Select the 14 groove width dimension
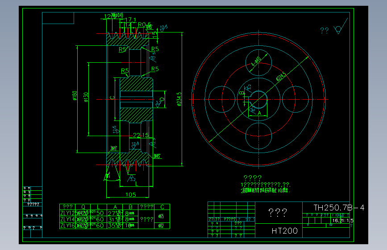Image resolution: width=387 pixels, height=250 pixels. coord(128,25)
